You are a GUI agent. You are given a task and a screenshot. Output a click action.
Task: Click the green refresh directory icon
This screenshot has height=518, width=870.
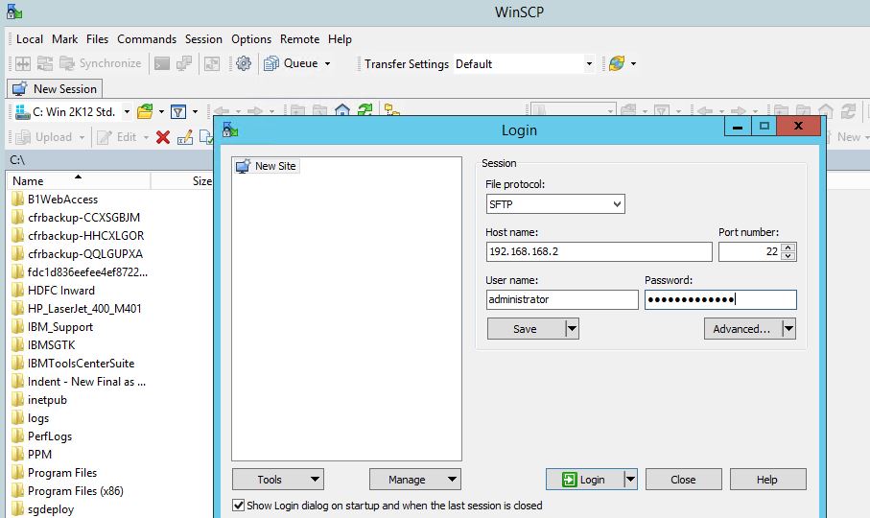tap(364, 111)
